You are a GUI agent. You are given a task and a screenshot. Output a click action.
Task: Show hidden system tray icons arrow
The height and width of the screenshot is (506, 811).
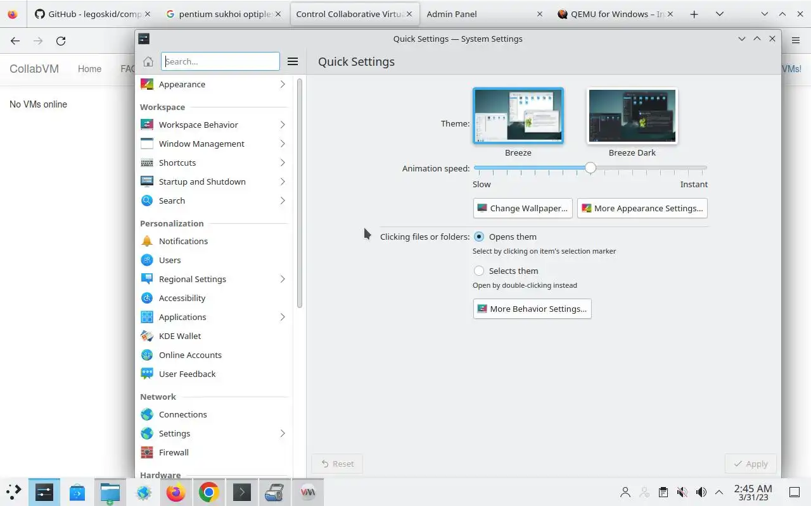pos(719,492)
